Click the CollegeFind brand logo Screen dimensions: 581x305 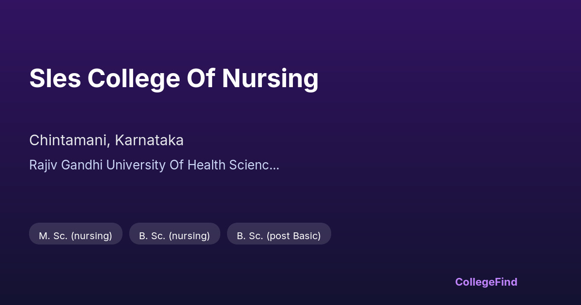(486, 282)
